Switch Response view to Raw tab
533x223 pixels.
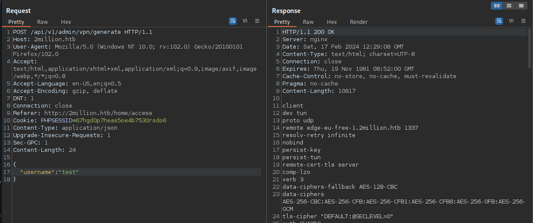pos(308,22)
